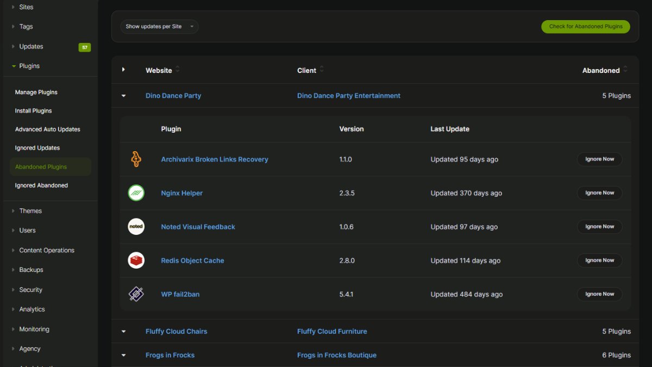652x367 pixels.
Task: Click the Nginx Helper plugin icon
Action: [x=136, y=193]
